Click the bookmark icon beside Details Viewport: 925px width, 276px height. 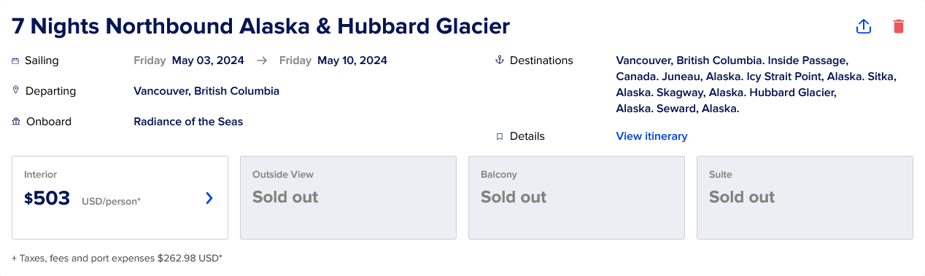500,136
